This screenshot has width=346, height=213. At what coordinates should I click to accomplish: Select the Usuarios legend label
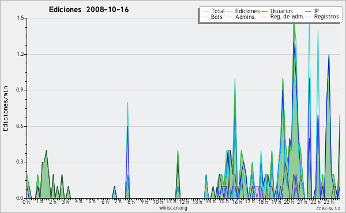[281, 11]
